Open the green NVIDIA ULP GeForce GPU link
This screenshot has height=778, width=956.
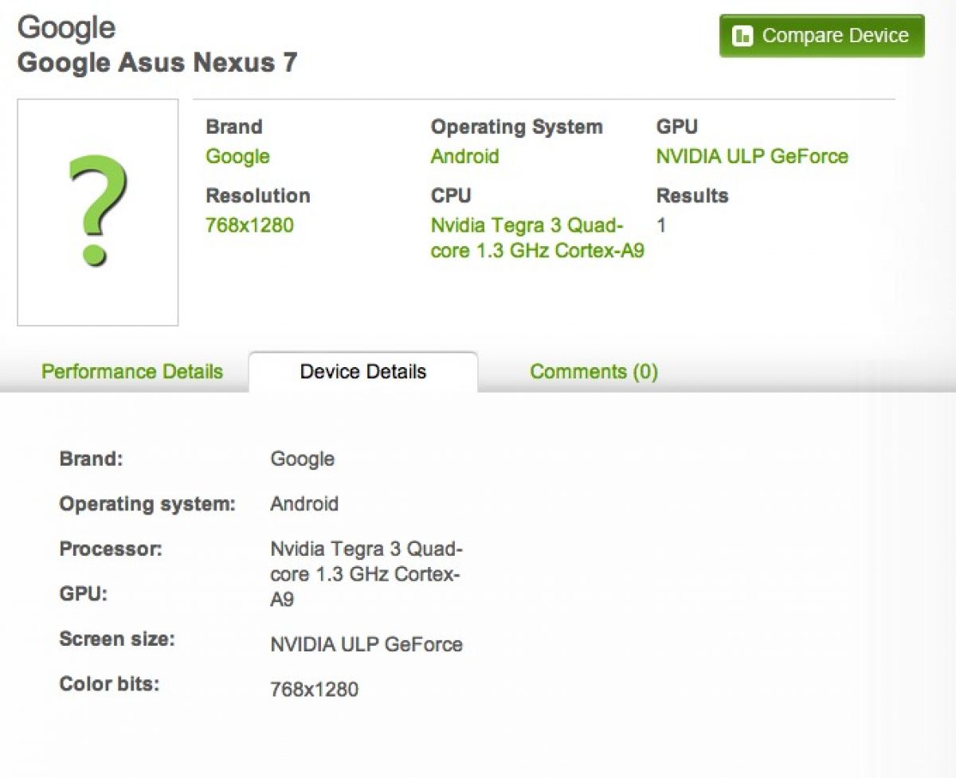[x=751, y=156]
